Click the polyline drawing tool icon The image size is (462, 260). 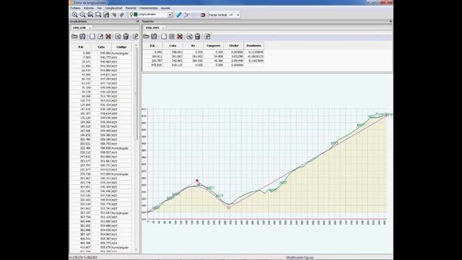point(186,14)
